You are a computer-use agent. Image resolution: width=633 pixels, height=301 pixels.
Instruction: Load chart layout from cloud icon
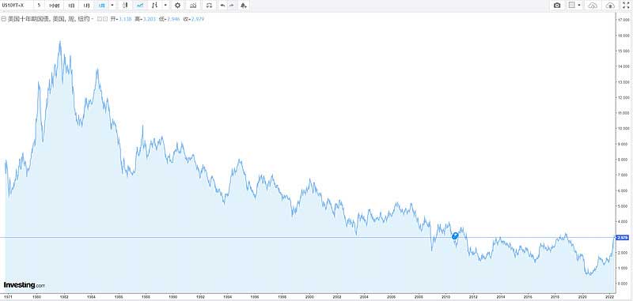click(x=593, y=6)
